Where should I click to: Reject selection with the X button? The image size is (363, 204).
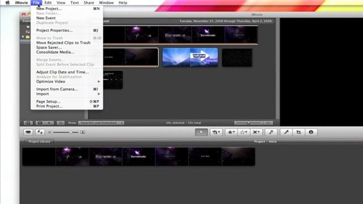pos(256,132)
